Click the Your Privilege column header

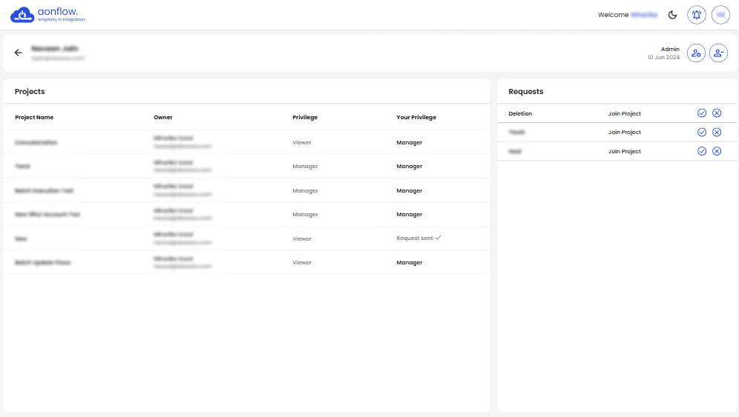pos(416,117)
